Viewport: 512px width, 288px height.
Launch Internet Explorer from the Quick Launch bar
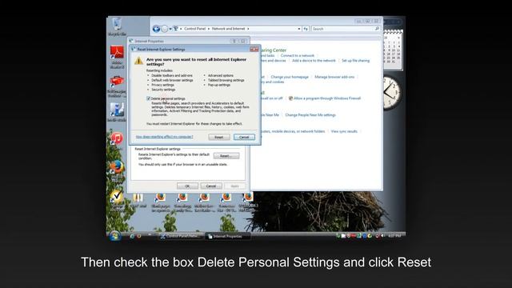(x=132, y=236)
